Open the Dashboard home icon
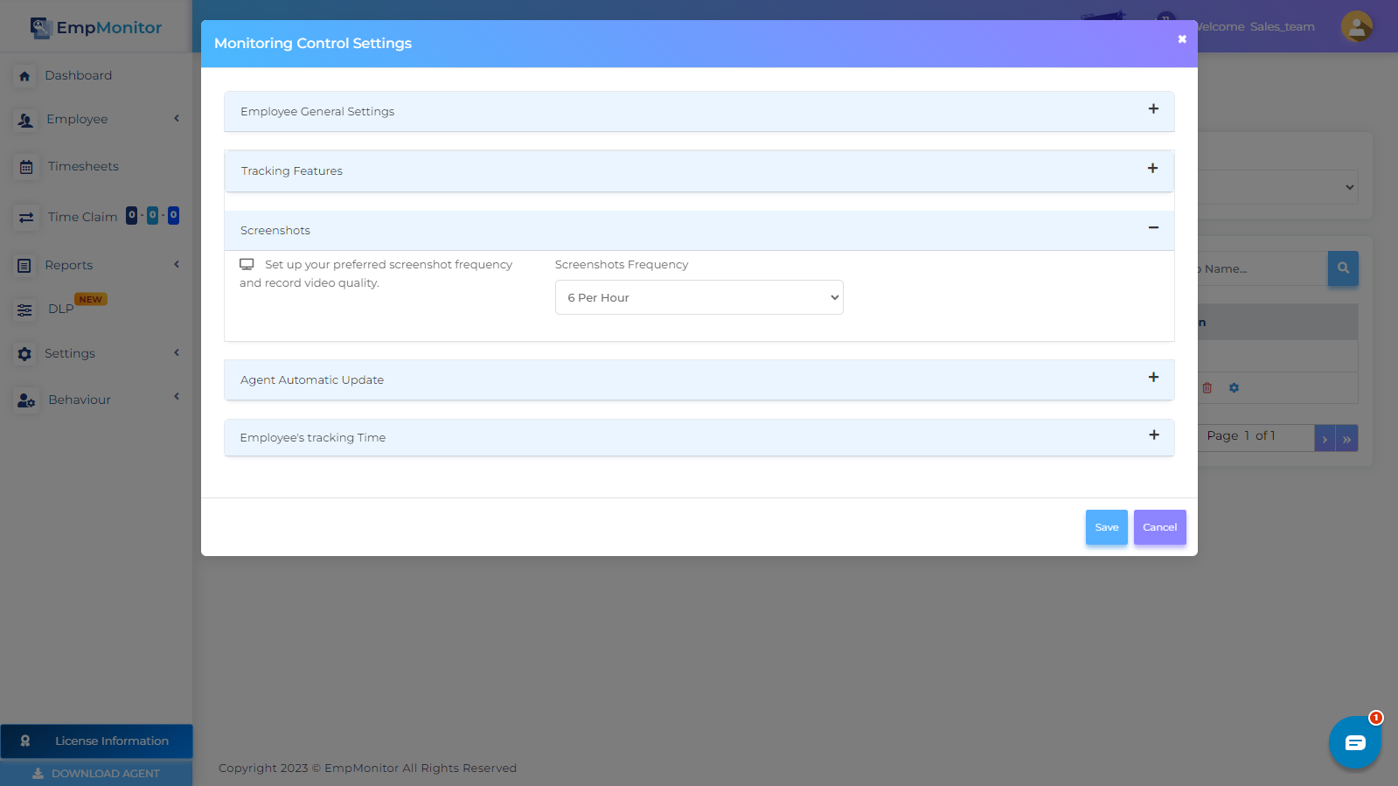 click(x=24, y=76)
